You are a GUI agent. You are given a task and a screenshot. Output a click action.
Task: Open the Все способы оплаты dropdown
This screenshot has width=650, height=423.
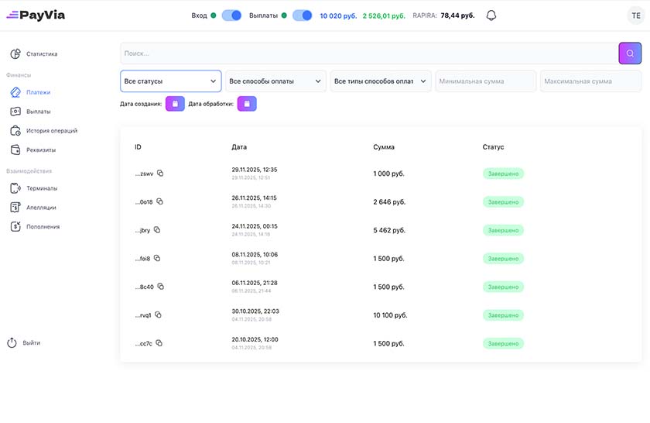coord(276,81)
